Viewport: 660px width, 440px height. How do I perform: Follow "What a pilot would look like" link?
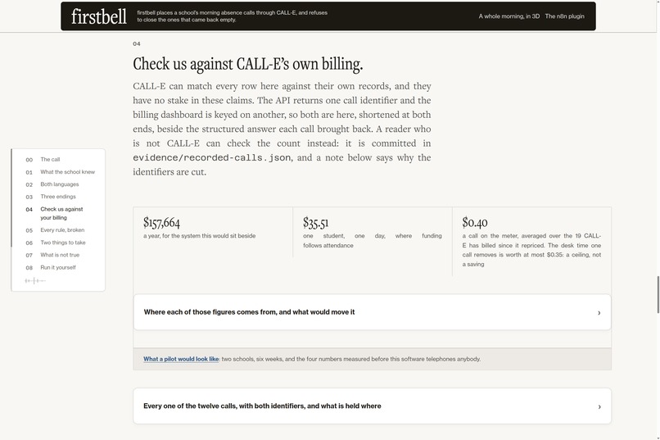pos(181,359)
